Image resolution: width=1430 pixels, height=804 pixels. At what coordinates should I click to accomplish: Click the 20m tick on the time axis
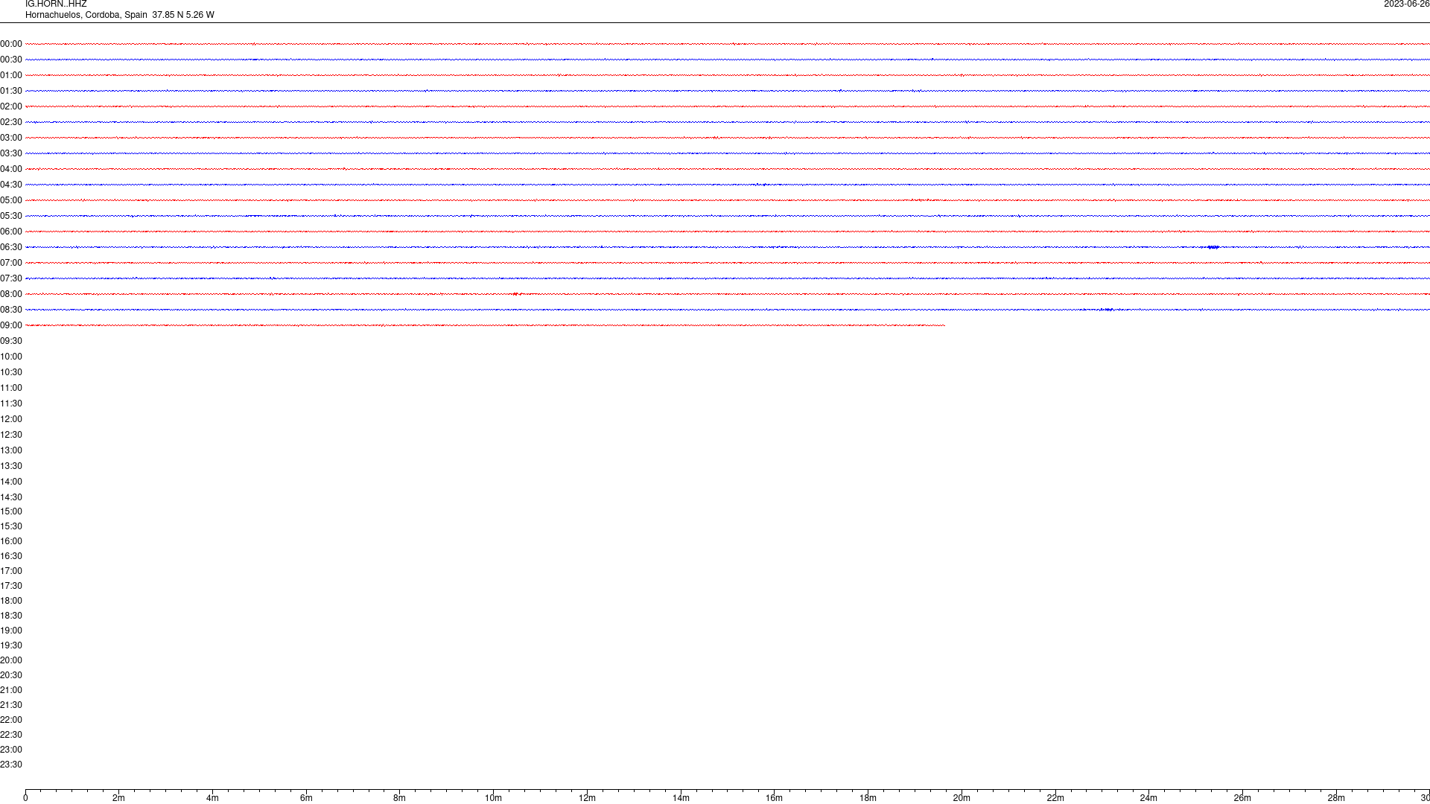(x=962, y=798)
